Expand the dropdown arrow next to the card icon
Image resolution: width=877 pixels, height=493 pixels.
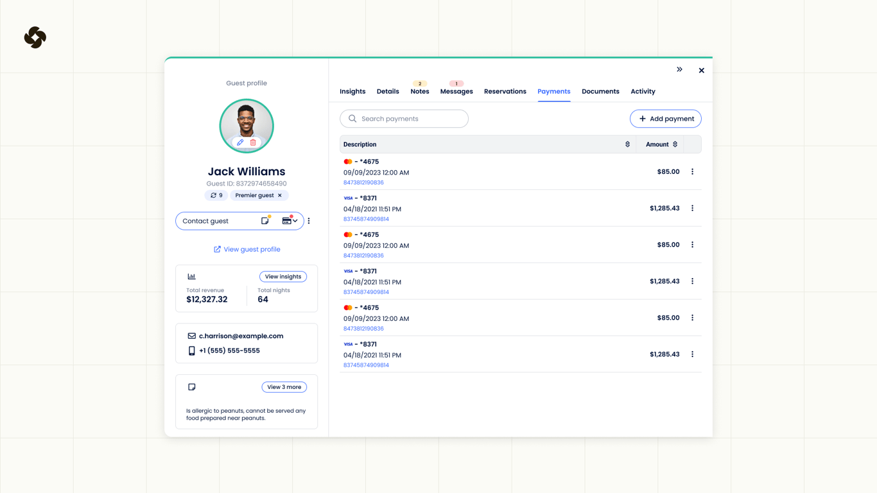[x=295, y=221]
